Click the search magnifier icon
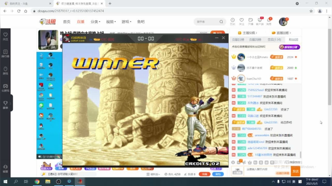 221,22
